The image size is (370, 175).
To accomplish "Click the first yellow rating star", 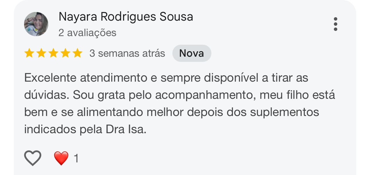I will coord(29,53).
